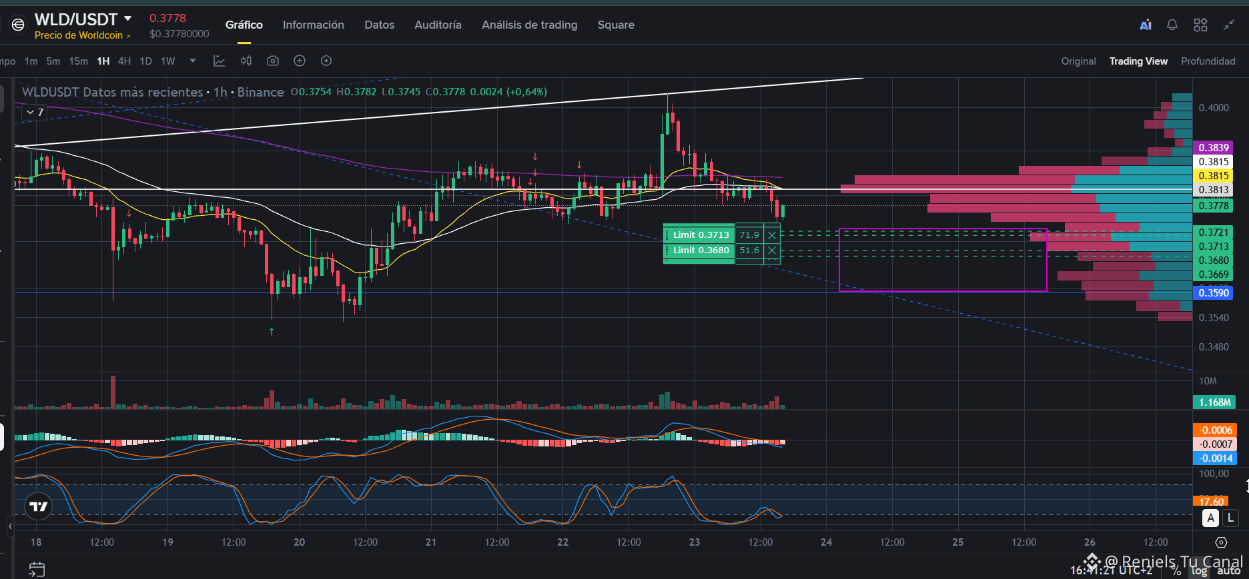Open the Datos tab
The height and width of the screenshot is (579, 1249).
point(379,25)
